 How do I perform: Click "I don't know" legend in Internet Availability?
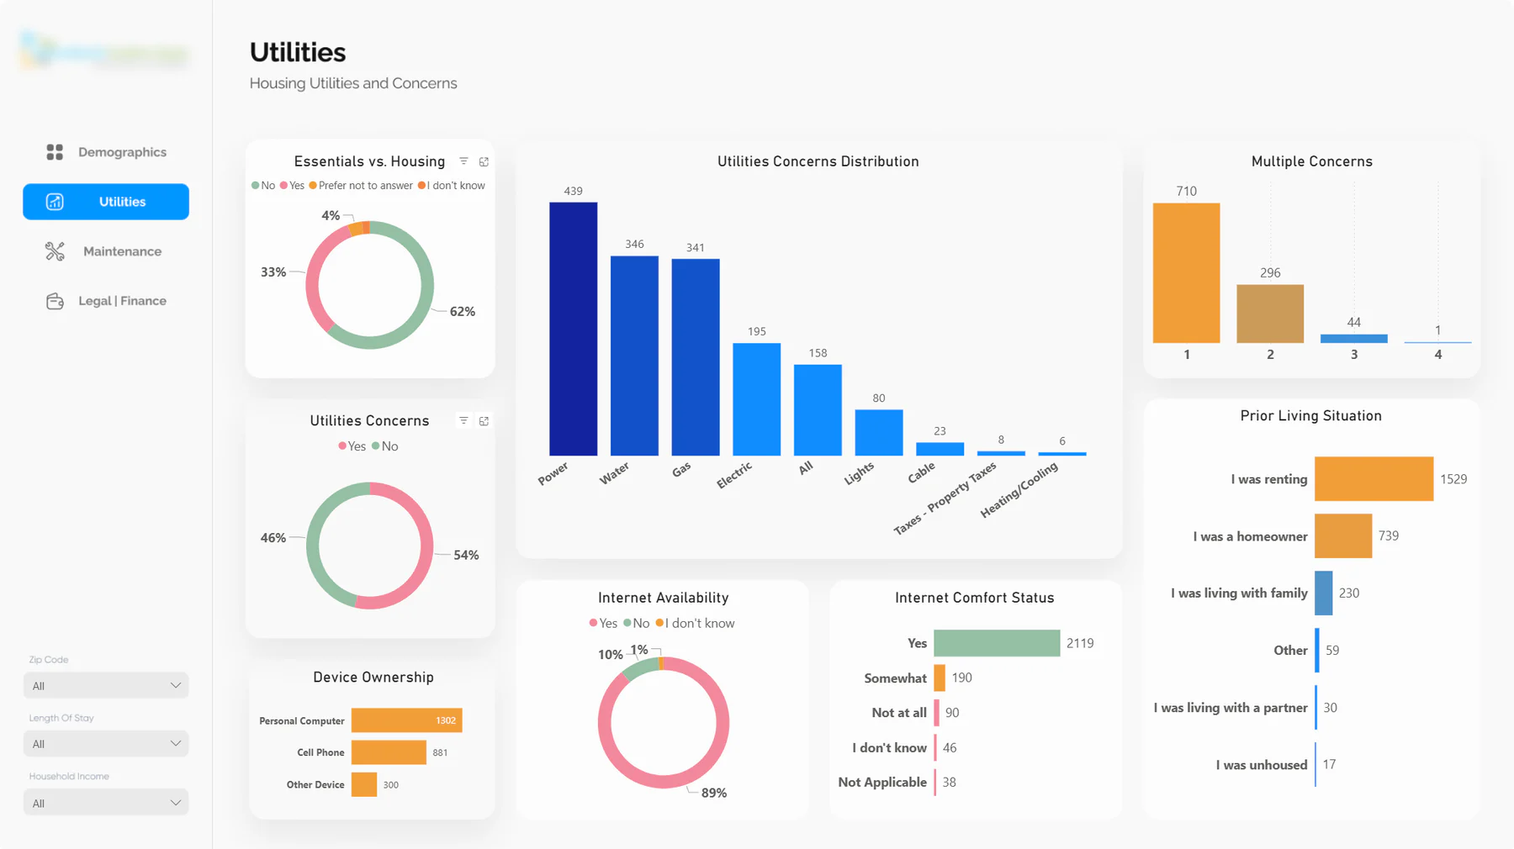pyautogui.click(x=695, y=623)
